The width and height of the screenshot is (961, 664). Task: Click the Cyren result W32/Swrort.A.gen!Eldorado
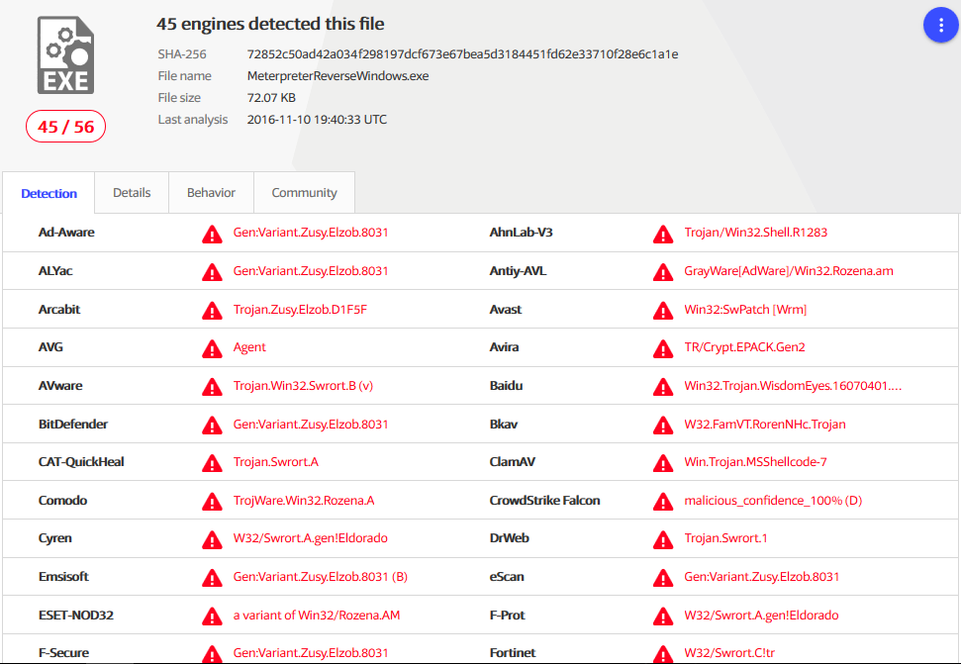pyautogui.click(x=311, y=538)
